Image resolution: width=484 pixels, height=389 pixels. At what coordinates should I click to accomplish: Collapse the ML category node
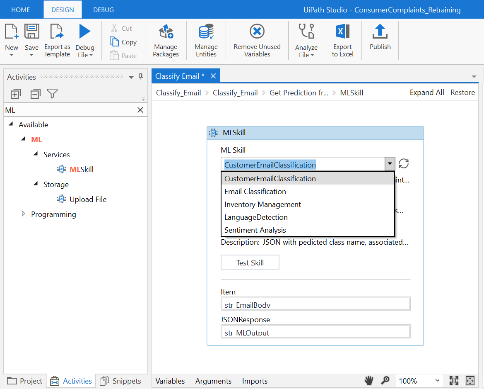(24, 139)
